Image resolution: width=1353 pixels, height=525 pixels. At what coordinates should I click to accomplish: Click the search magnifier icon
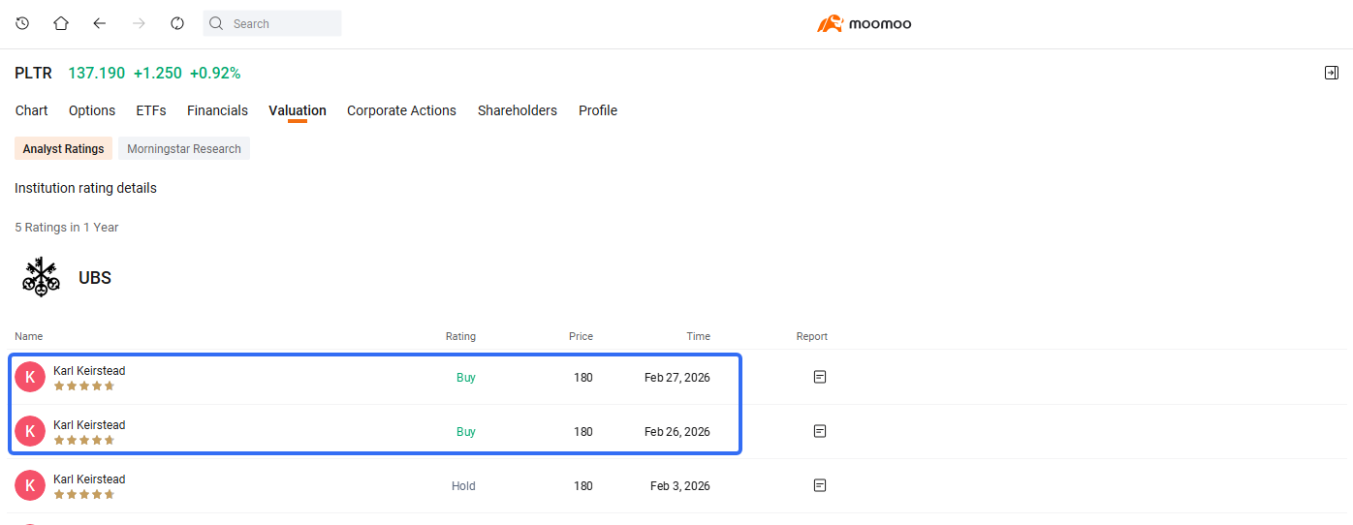(x=217, y=23)
